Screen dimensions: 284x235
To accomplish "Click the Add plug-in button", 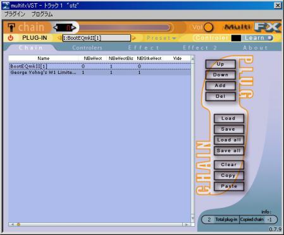I will [221, 86].
